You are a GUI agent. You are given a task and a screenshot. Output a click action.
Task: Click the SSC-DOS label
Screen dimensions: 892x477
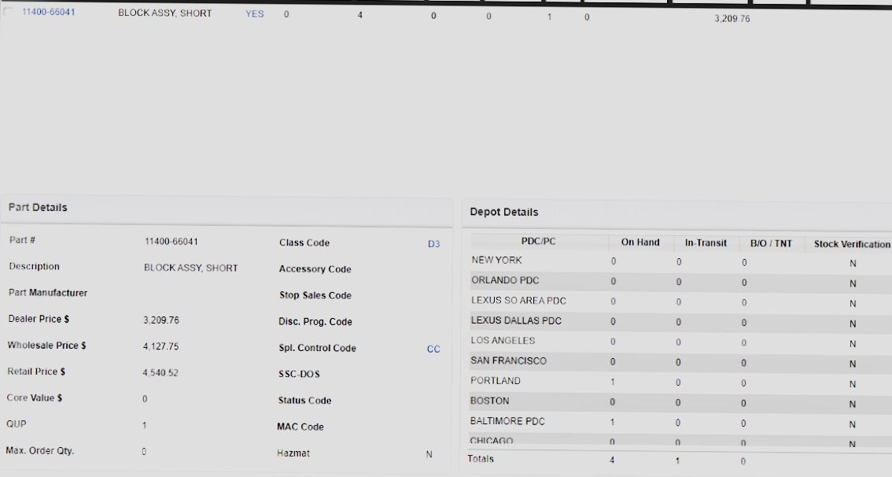point(299,374)
